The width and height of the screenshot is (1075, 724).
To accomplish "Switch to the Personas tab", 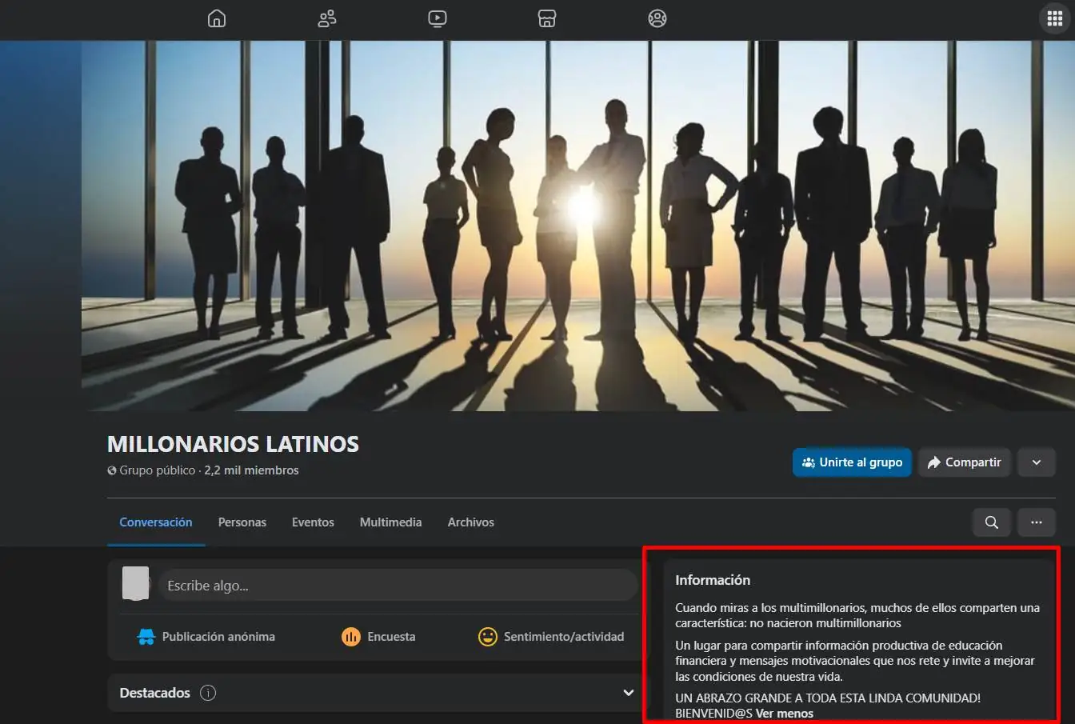I will click(x=242, y=522).
